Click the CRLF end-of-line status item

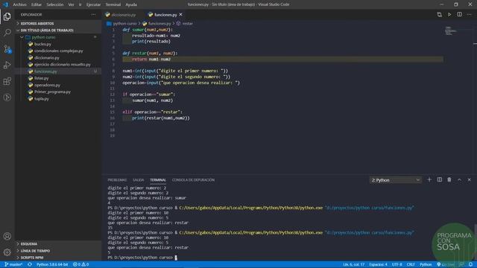pos(411,265)
